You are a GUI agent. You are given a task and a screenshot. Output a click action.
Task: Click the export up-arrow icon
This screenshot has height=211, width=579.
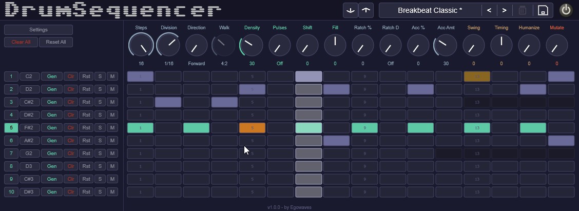(x=366, y=10)
